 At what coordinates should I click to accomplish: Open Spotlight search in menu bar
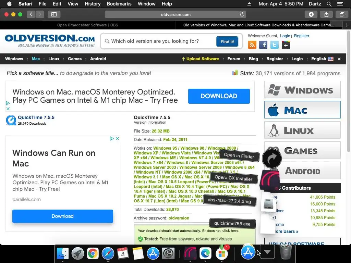click(x=329, y=4)
